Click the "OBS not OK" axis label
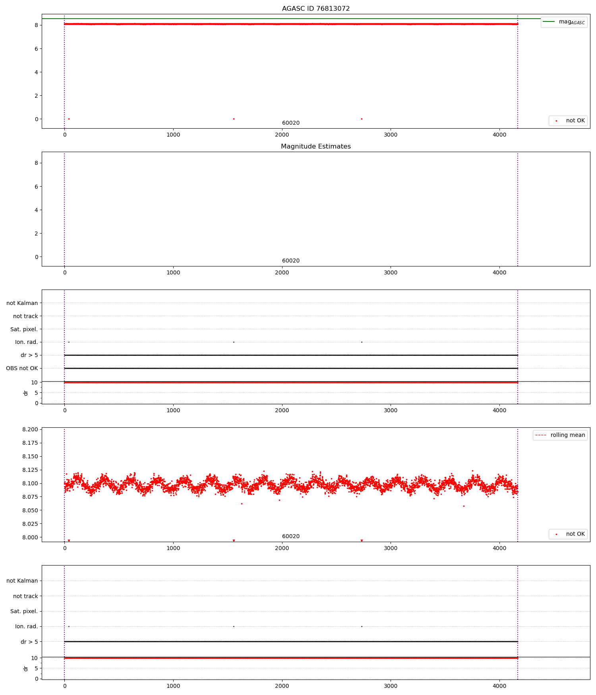Image resolution: width=596 pixels, height=695 pixels. pyautogui.click(x=22, y=368)
